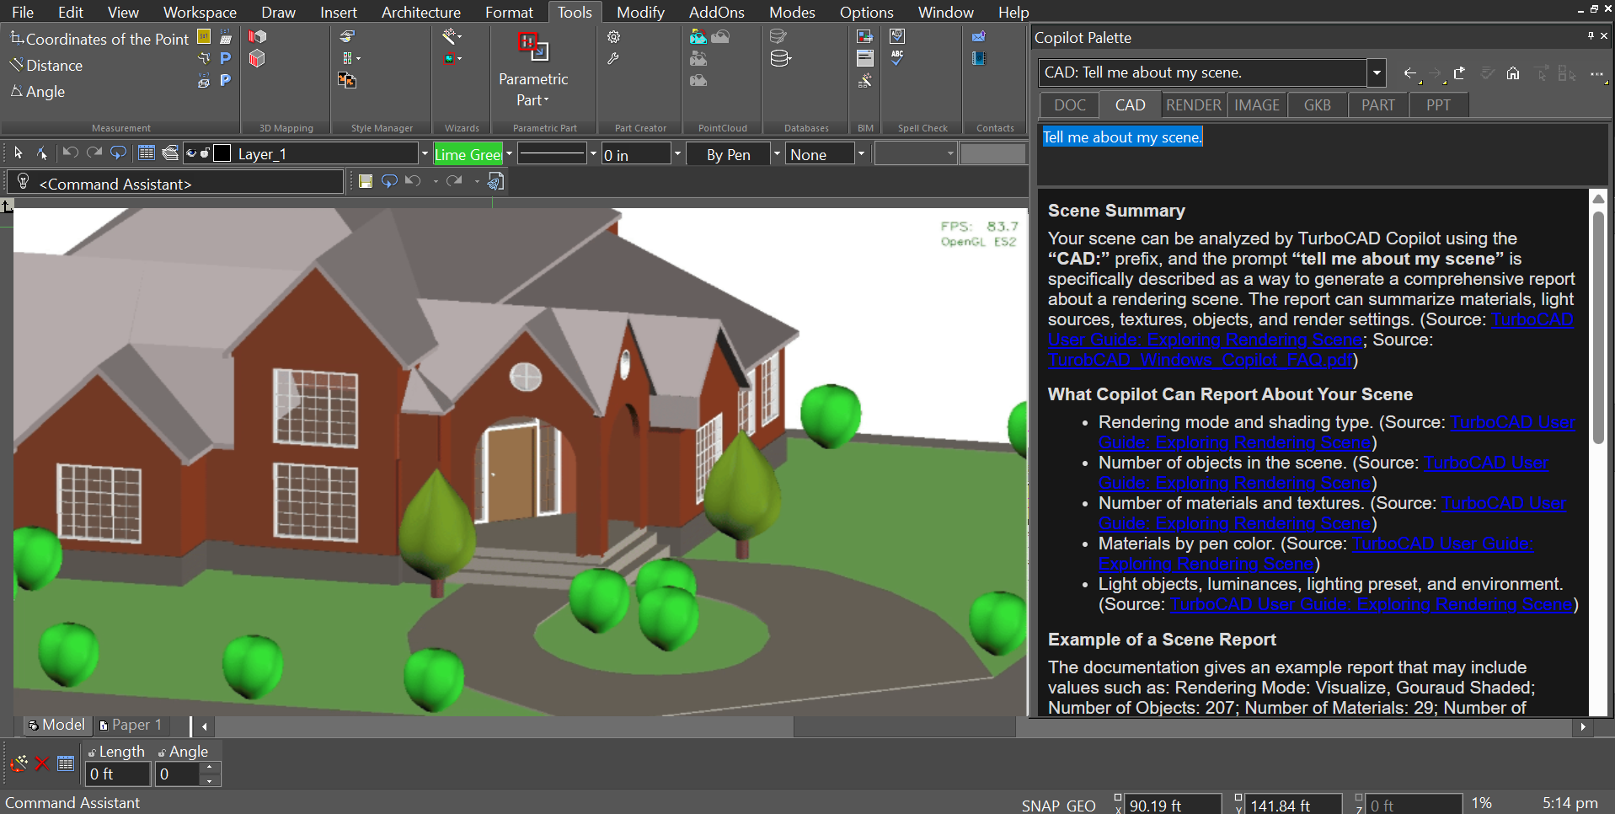Open Copilot more options ellipsis

(1597, 74)
